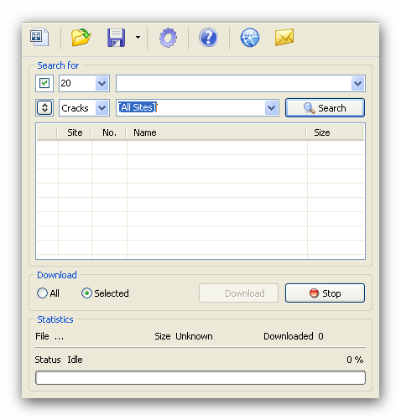401x420 pixels.
Task: Click the globe website icon
Action: (x=250, y=38)
